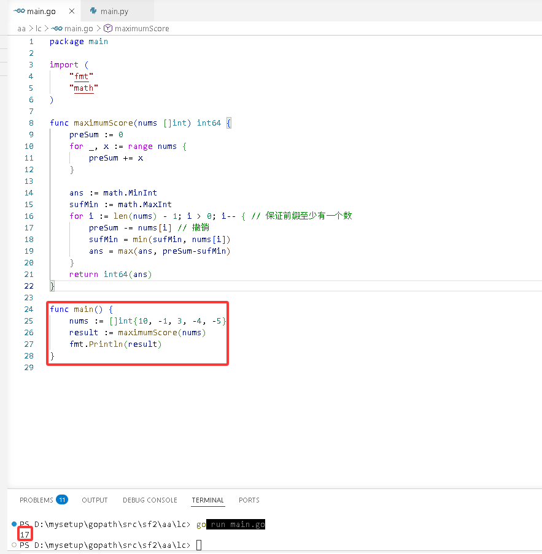The height and width of the screenshot is (554, 542).
Task: Click the Chinese comment on line 16
Action: 302,216
